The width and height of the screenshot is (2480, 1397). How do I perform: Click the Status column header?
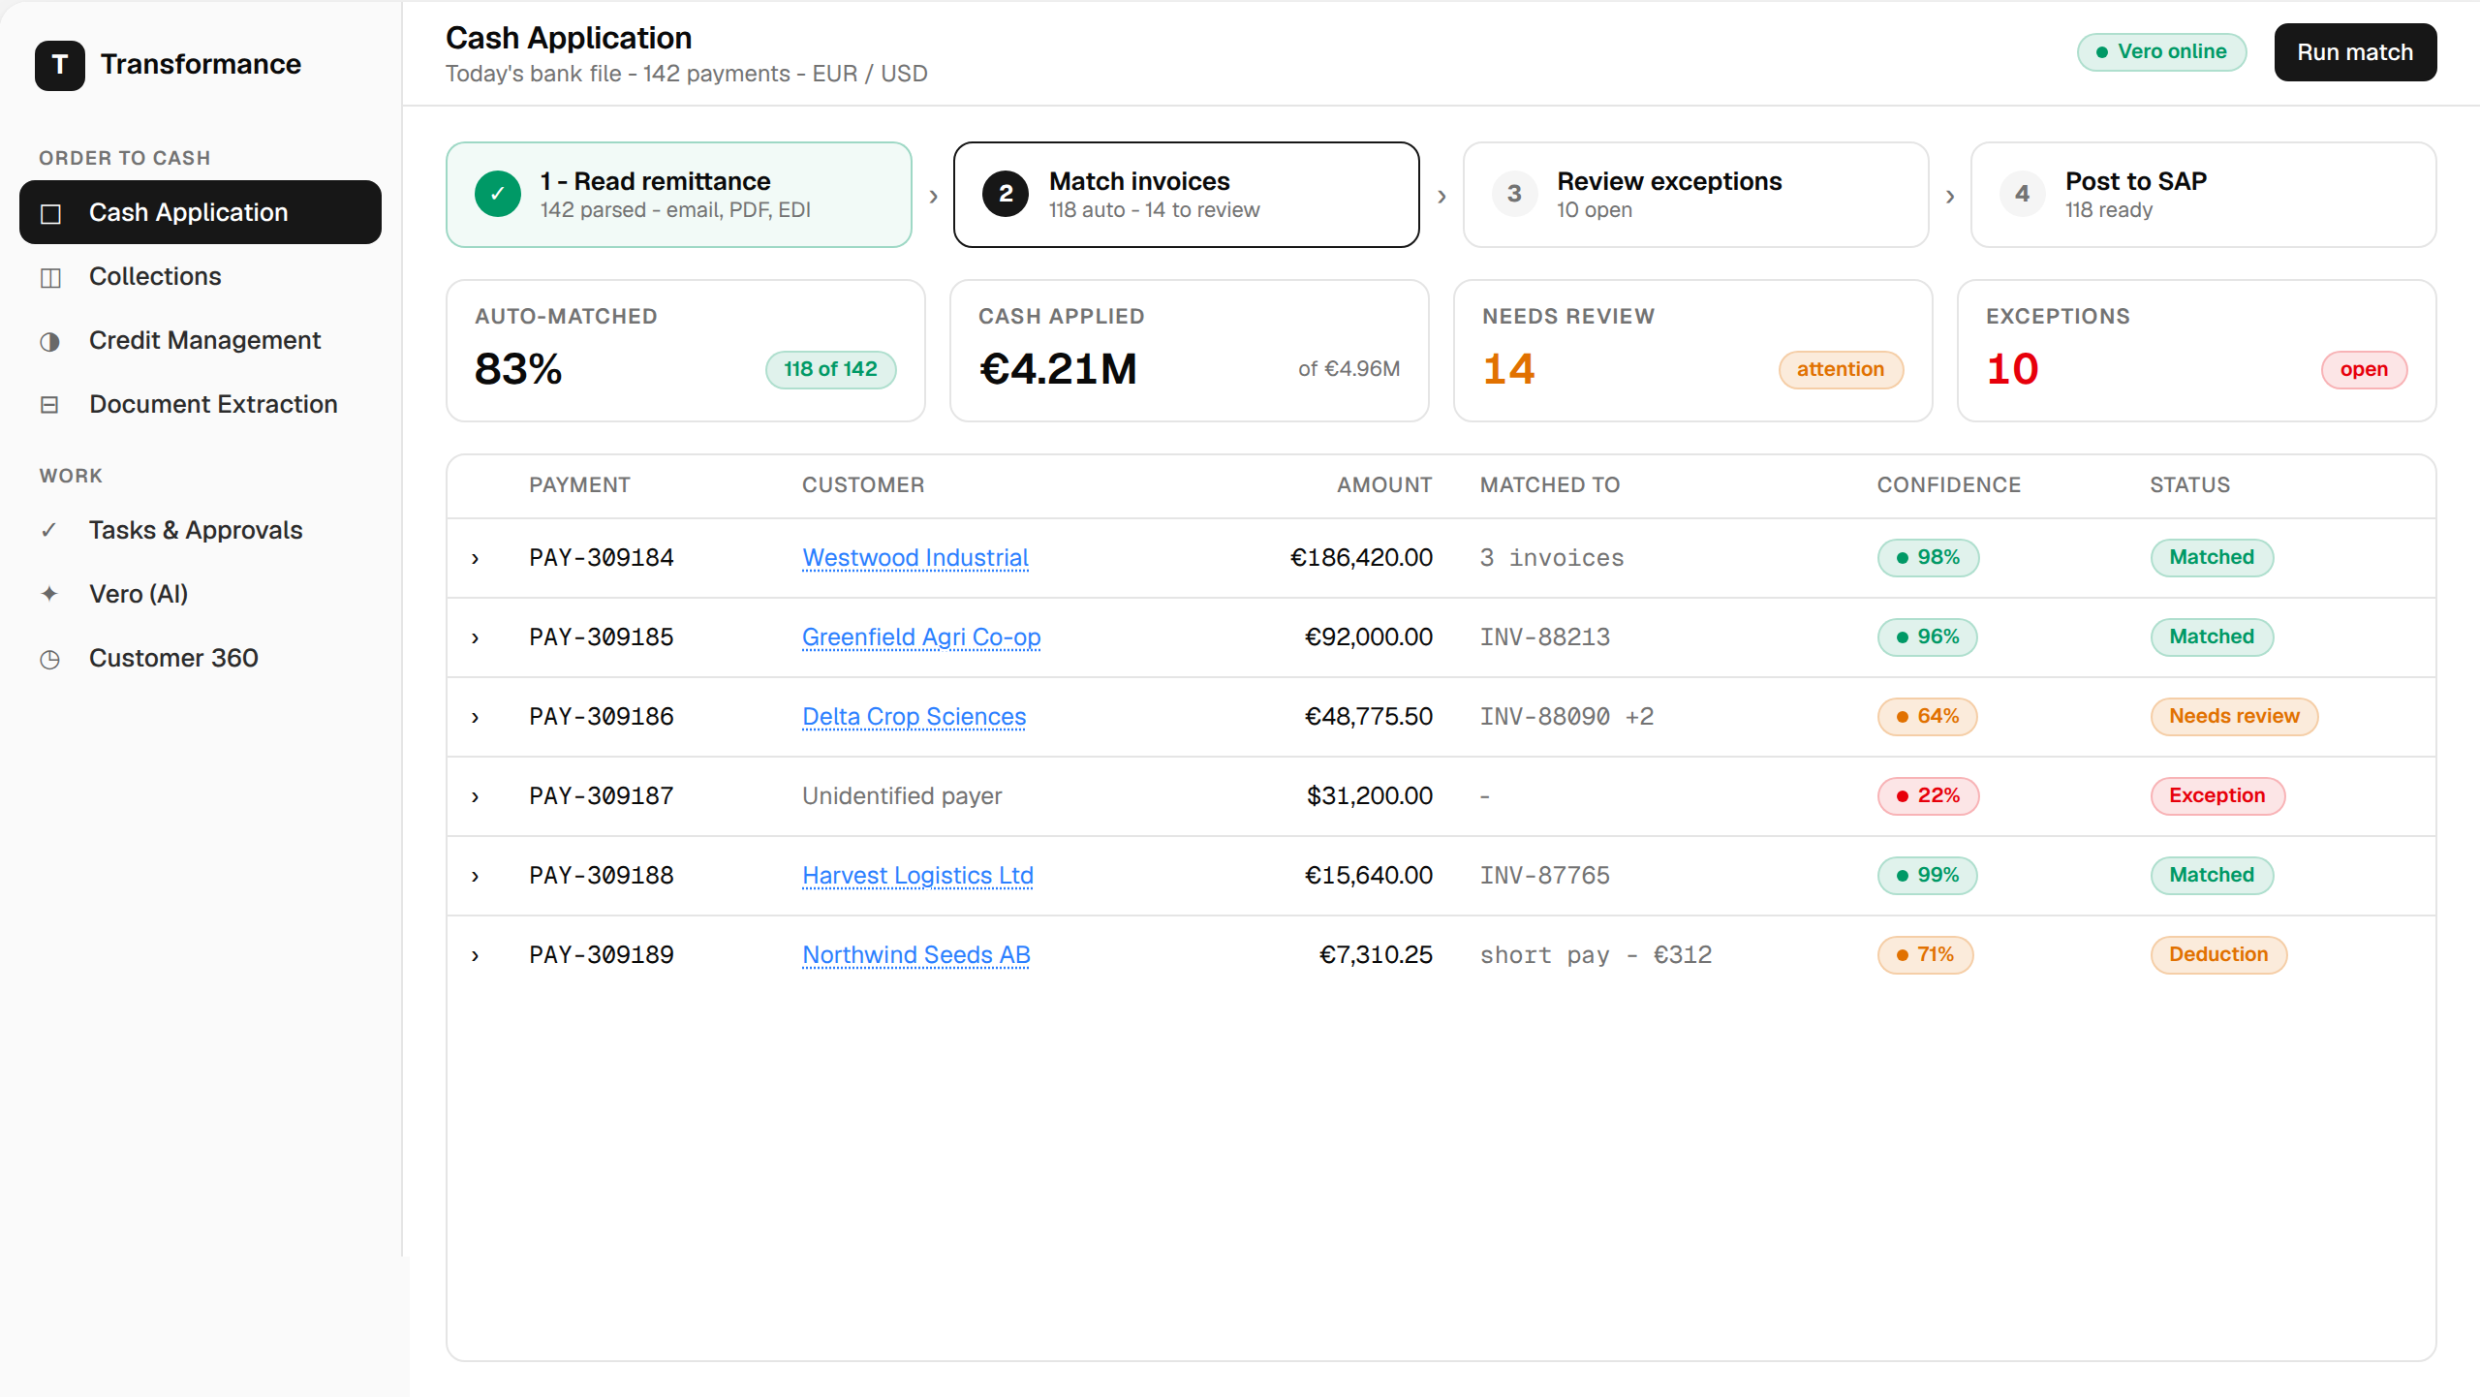tap(2189, 485)
